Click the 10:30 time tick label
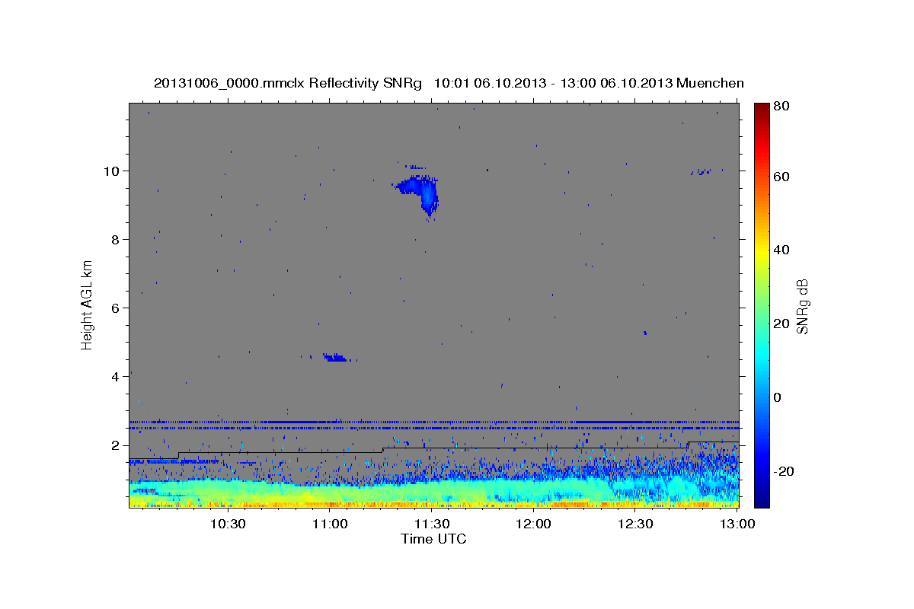The height and width of the screenshot is (609, 914). point(228,525)
